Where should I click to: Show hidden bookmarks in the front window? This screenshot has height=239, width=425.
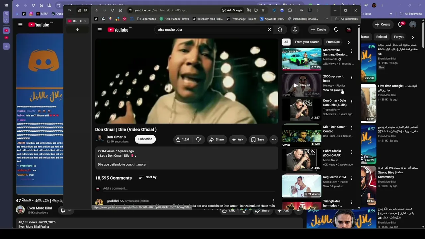coord(326,19)
